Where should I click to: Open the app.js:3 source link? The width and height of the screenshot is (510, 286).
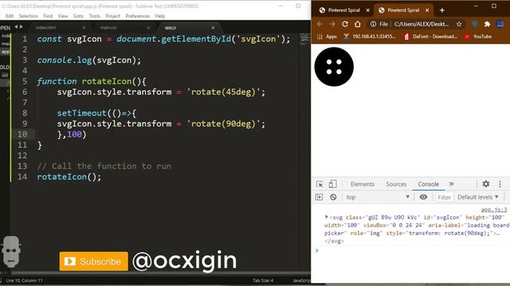point(494,210)
